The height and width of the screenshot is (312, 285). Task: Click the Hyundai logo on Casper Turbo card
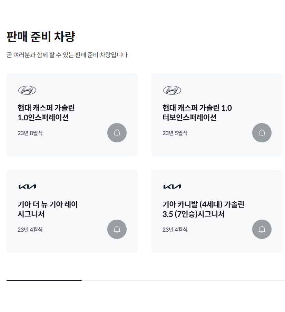coord(173,90)
